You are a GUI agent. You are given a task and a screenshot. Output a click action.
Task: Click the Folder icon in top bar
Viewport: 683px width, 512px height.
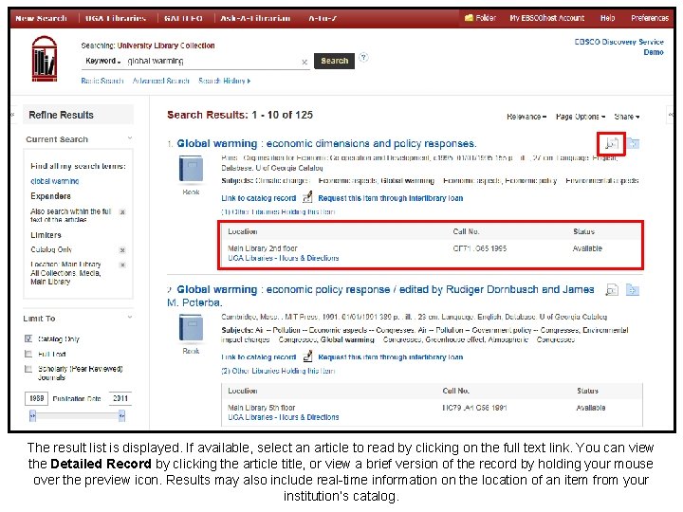point(469,18)
